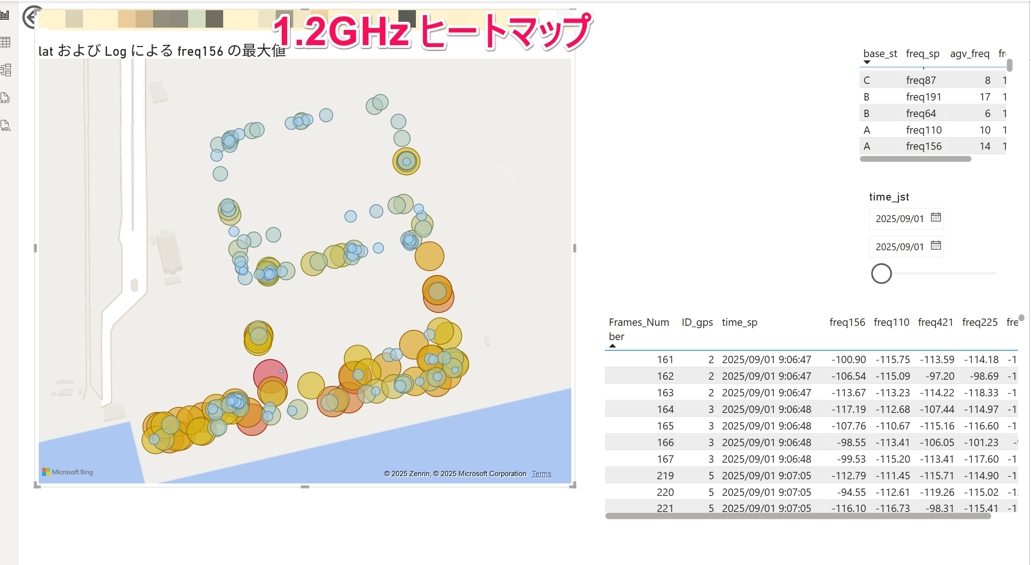Screen dimensions: 1031x565
Task: Click the Terms link on the map
Action: (541, 474)
